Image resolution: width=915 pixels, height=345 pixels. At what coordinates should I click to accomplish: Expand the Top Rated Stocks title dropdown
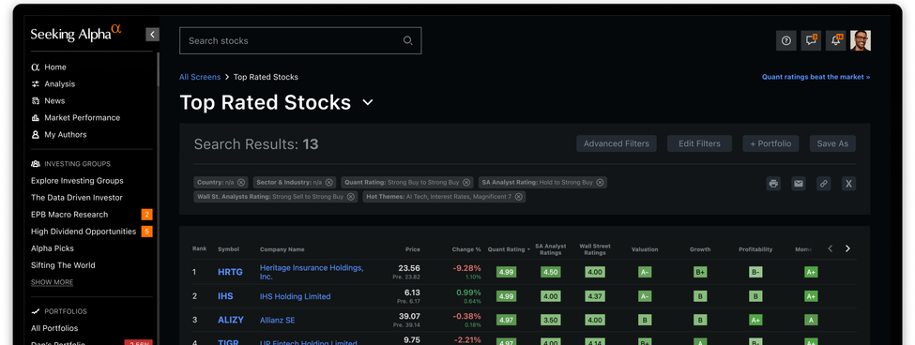(x=368, y=102)
